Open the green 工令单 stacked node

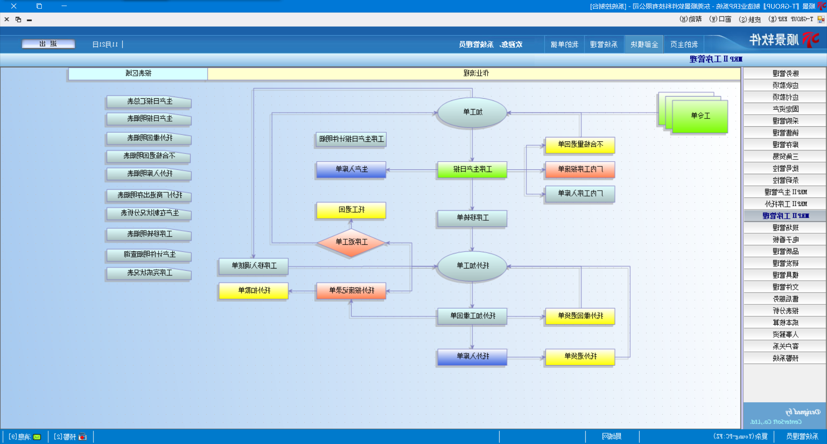click(700, 116)
